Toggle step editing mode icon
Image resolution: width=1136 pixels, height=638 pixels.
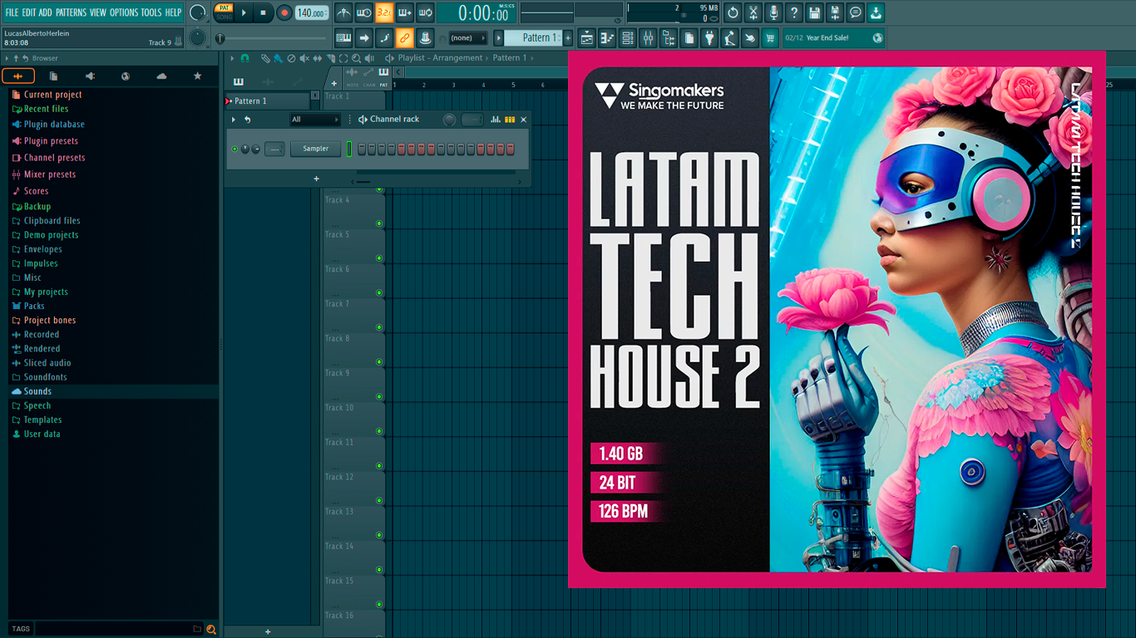(384, 37)
